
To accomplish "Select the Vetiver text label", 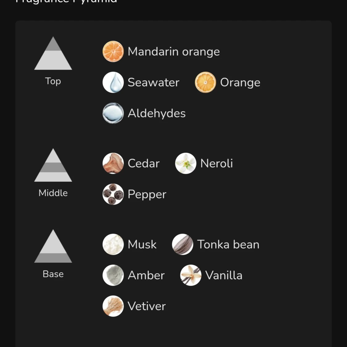I will [147, 306].
